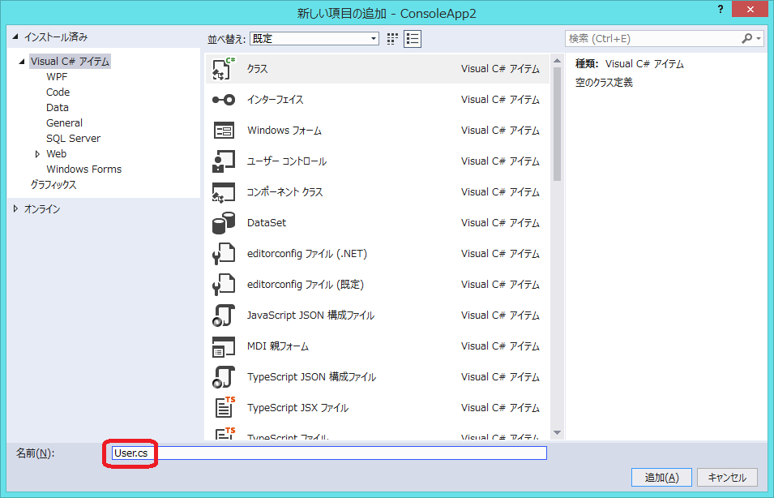
Task: Pick JavaScript JSON 構成ファイル icon
Action: 224,316
